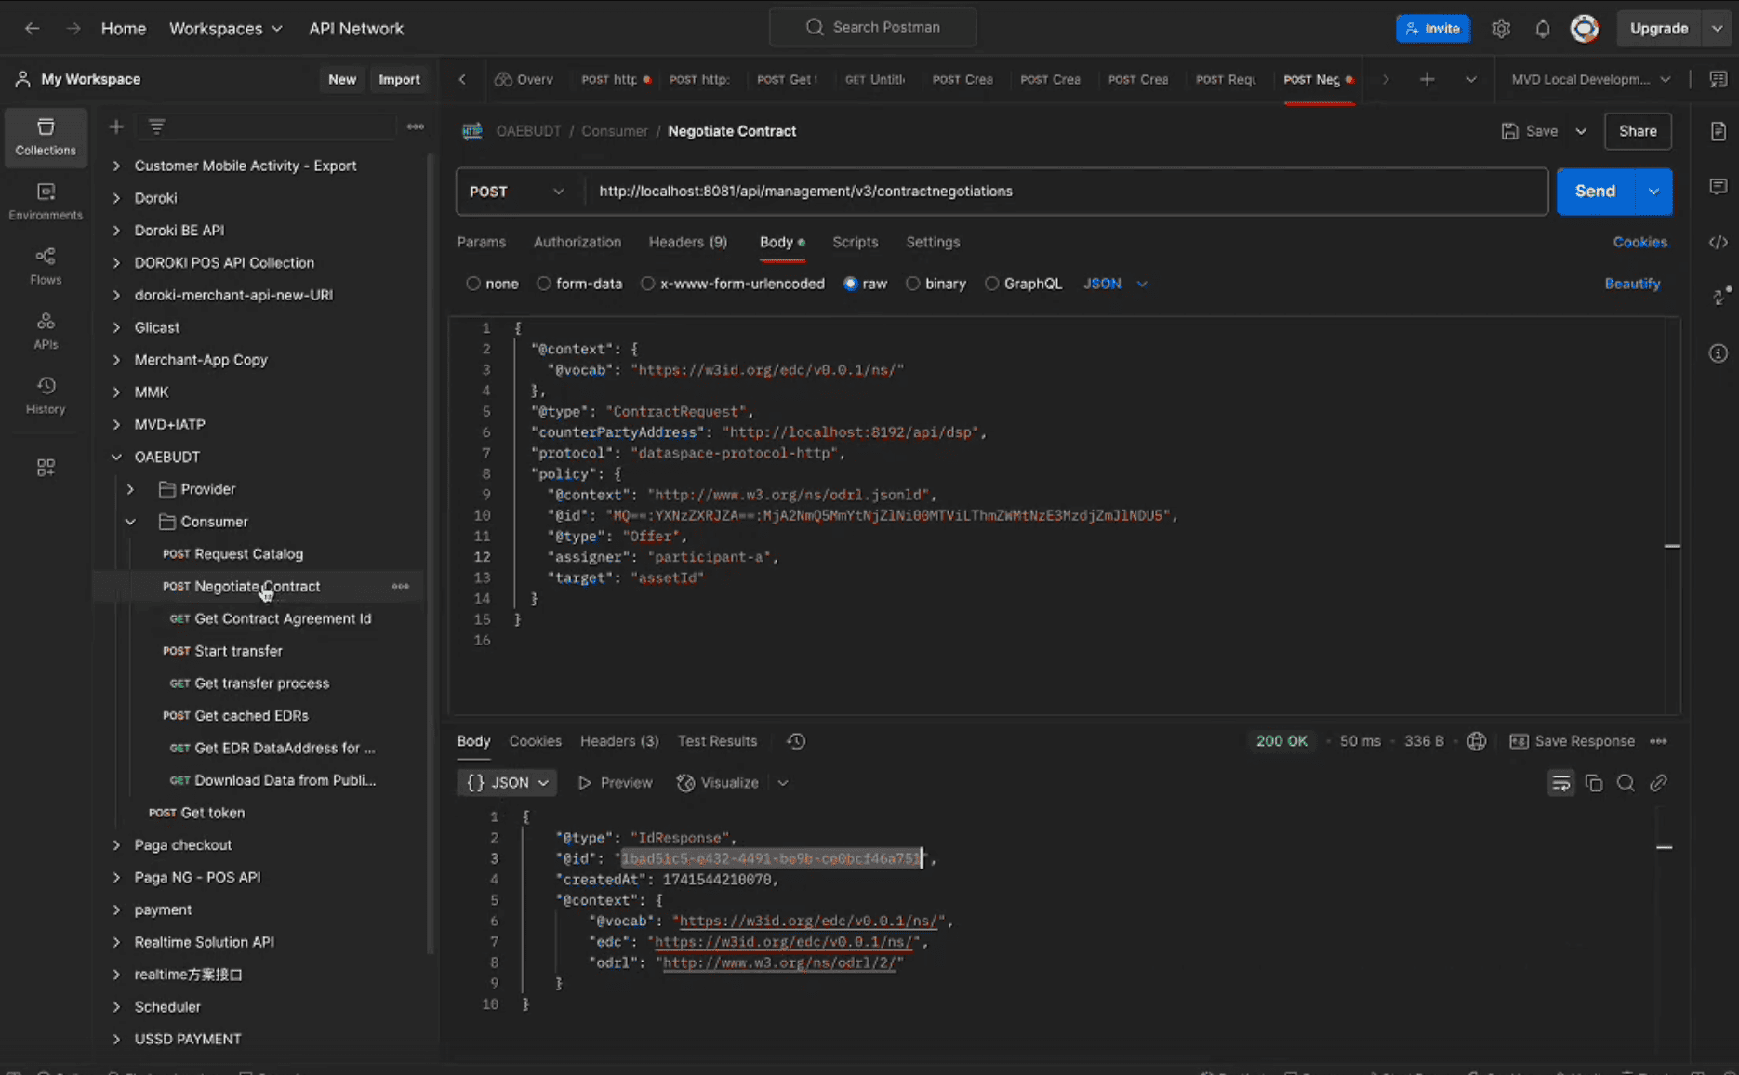Toggle line wrap in response

click(1560, 783)
